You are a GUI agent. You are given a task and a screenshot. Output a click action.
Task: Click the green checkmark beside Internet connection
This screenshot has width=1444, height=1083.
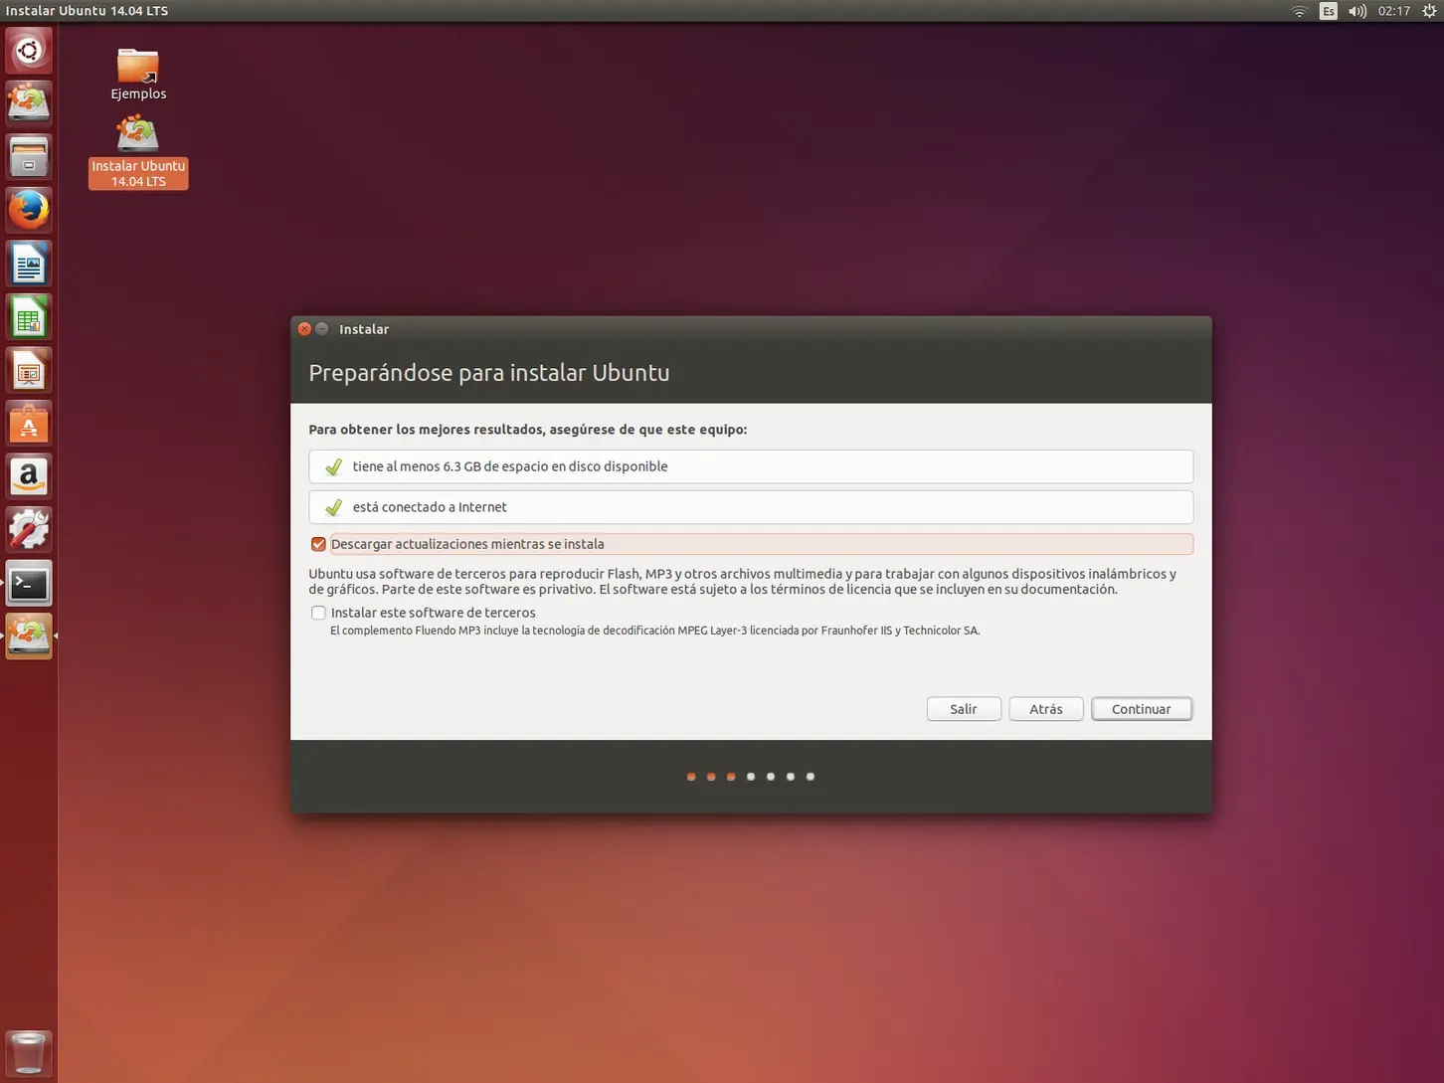click(x=334, y=507)
